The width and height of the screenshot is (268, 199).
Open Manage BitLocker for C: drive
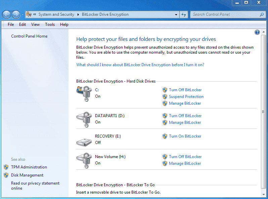click(185, 103)
